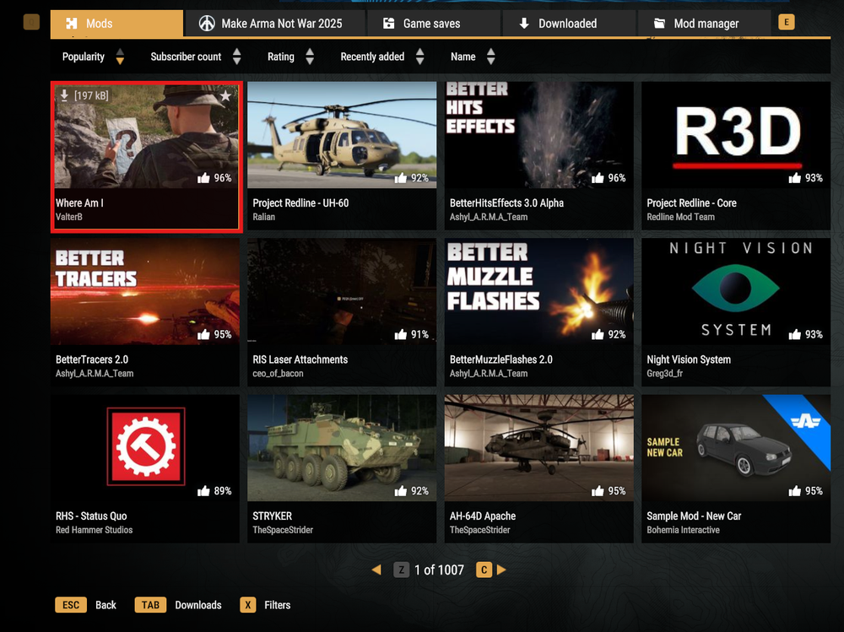Select author name ceo_of_bacon

[x=278, y=374]
